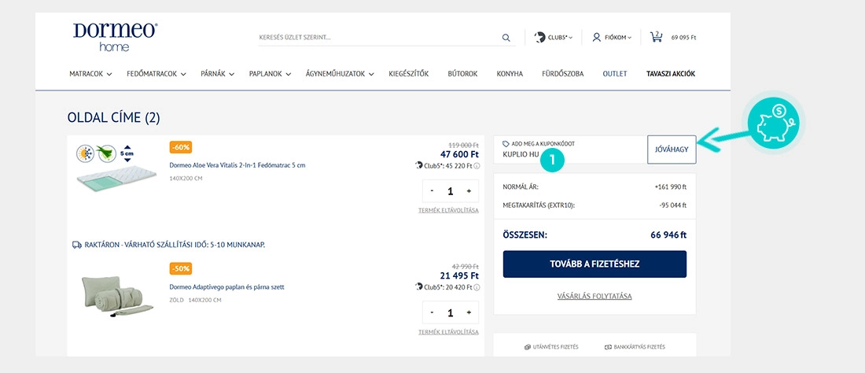
Task: Decrease quantity of Aloe Vera Vitalis Fedőmatrac
Action: (x=432, y=191)
